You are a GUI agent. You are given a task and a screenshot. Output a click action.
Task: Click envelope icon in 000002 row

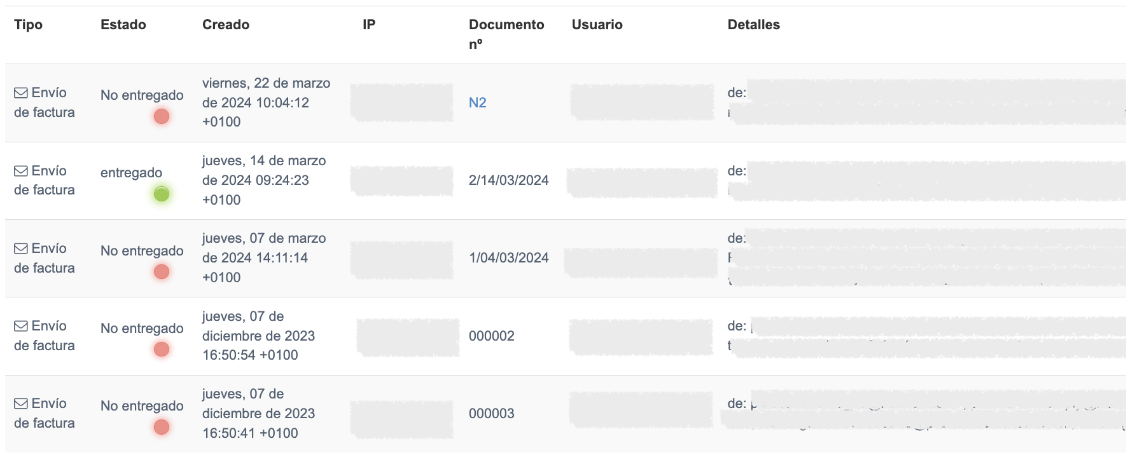[x=21, y=326]
